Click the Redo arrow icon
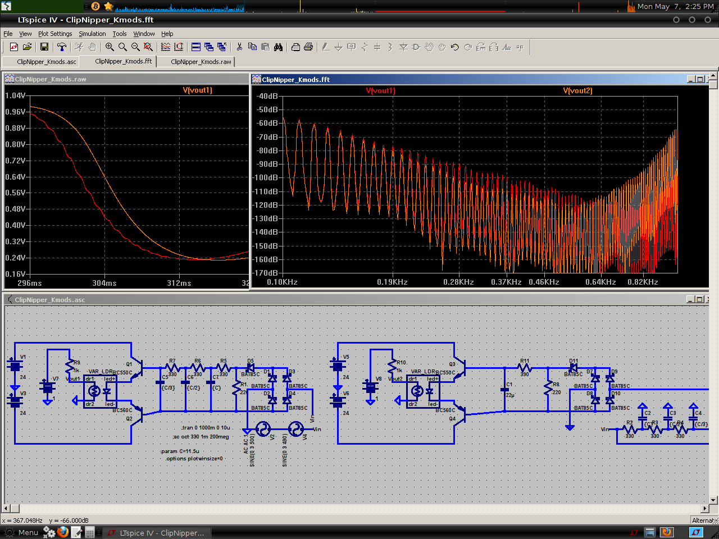This screenshot has width=719, height=539. (x=468, y=47)
